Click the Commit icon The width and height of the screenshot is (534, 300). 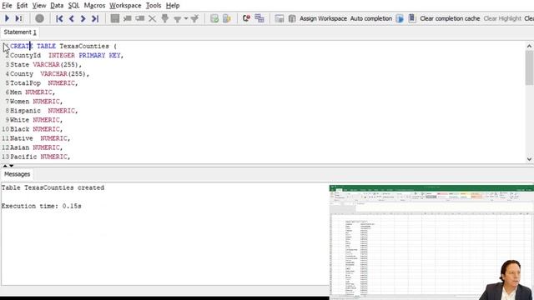(x=214, y=18)
